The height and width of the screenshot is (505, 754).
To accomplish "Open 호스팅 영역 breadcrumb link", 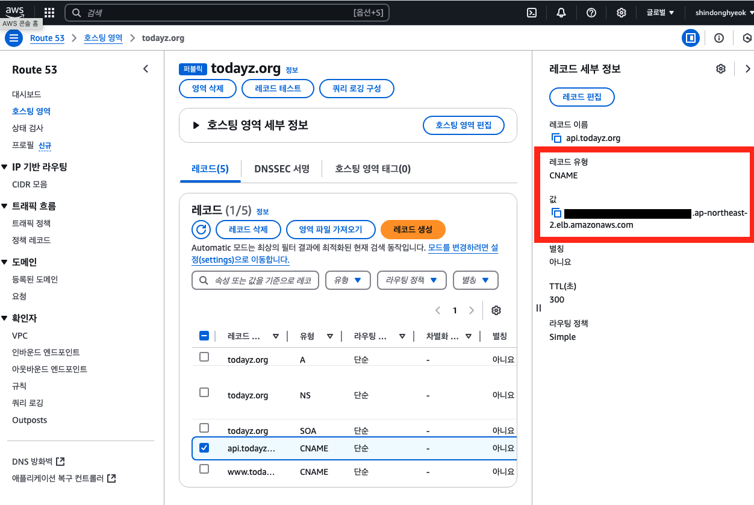I will 103,38.
